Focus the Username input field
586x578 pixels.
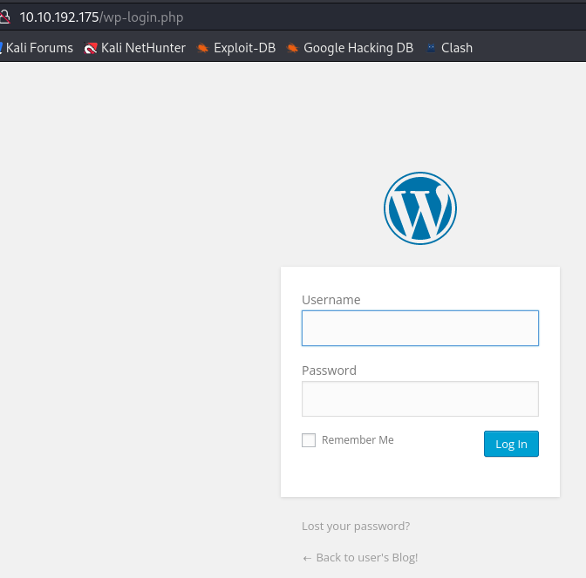[x=419, y=329]
